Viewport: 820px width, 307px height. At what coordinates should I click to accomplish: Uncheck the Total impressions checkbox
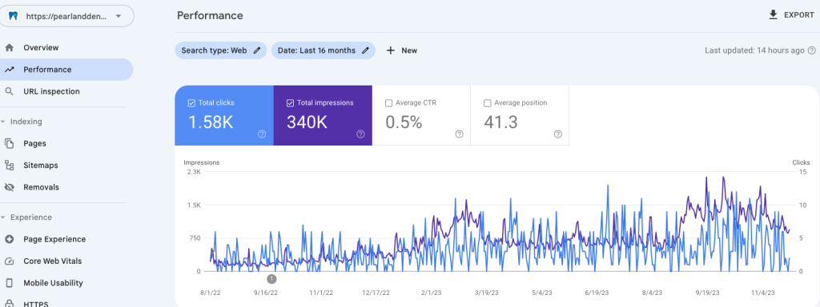coord(290,103)
